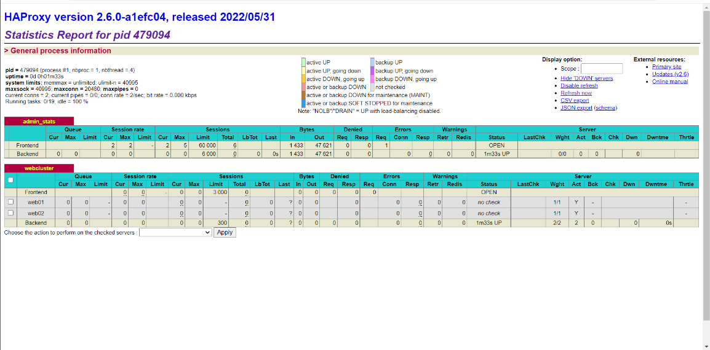Click the web02 server name cell
This screenshot has width=710, height=350.
(x=35, y=213)
